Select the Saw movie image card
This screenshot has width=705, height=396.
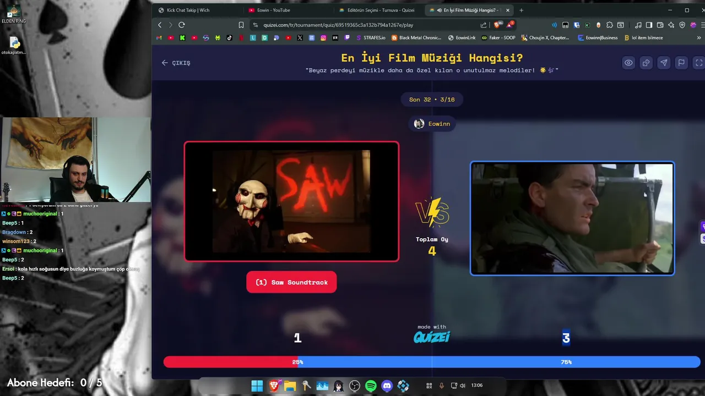[x=291, y=201]
